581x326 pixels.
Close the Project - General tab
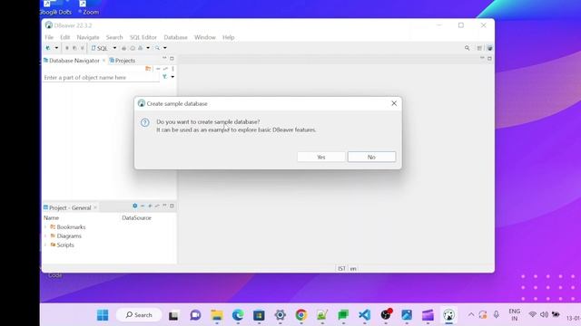(95, 207)
